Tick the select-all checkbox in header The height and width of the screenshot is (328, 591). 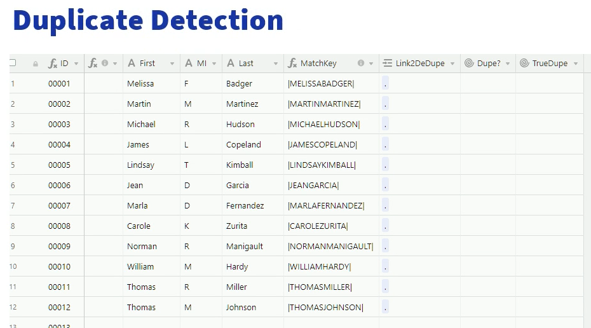[13, 62]
